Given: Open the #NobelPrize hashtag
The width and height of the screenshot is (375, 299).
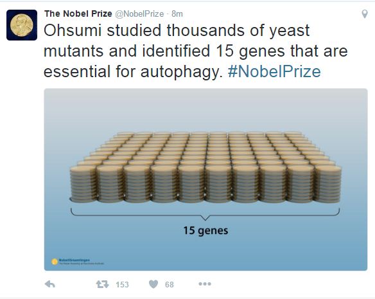Looking at the screenshot, I should (x=274, y=71).
